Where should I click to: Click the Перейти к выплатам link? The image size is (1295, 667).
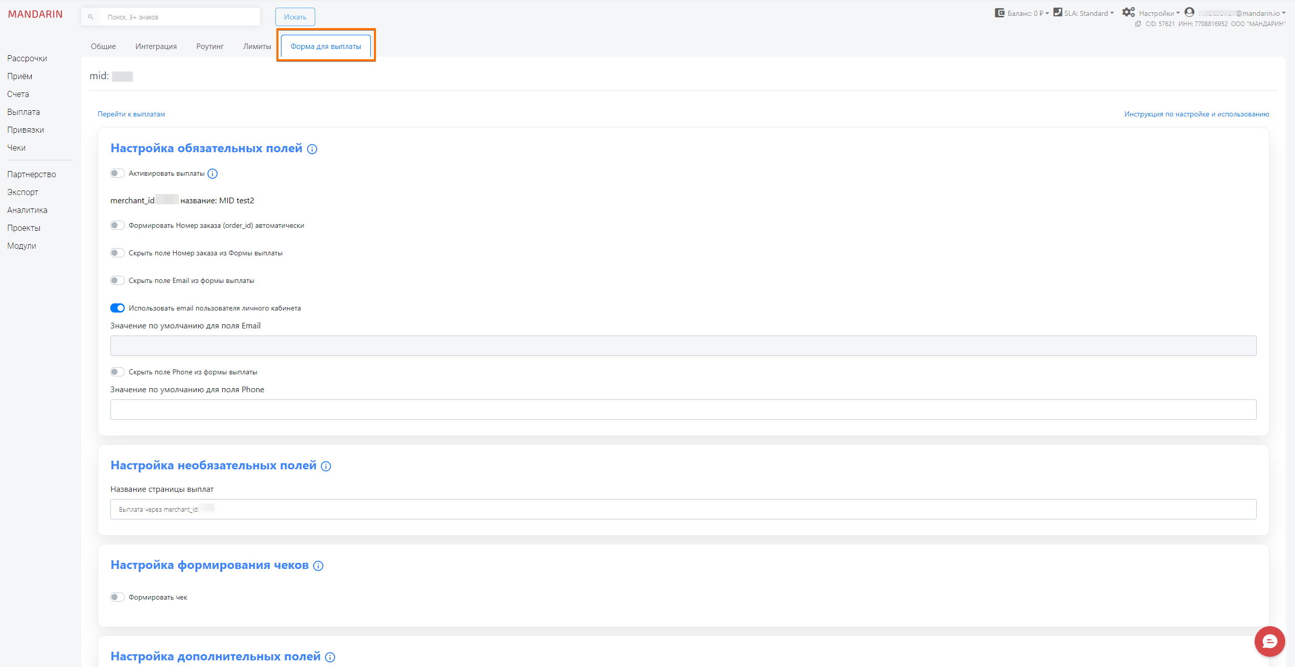coord(131,113)
